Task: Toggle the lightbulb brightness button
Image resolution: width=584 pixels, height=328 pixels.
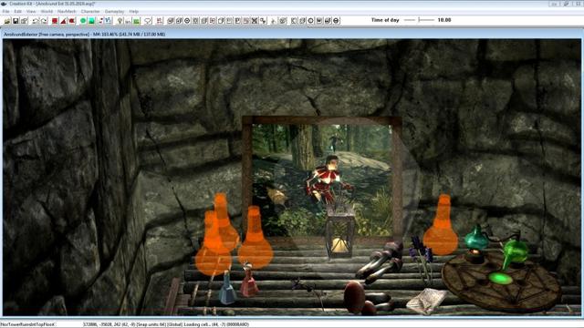Action: click(120, 21)
